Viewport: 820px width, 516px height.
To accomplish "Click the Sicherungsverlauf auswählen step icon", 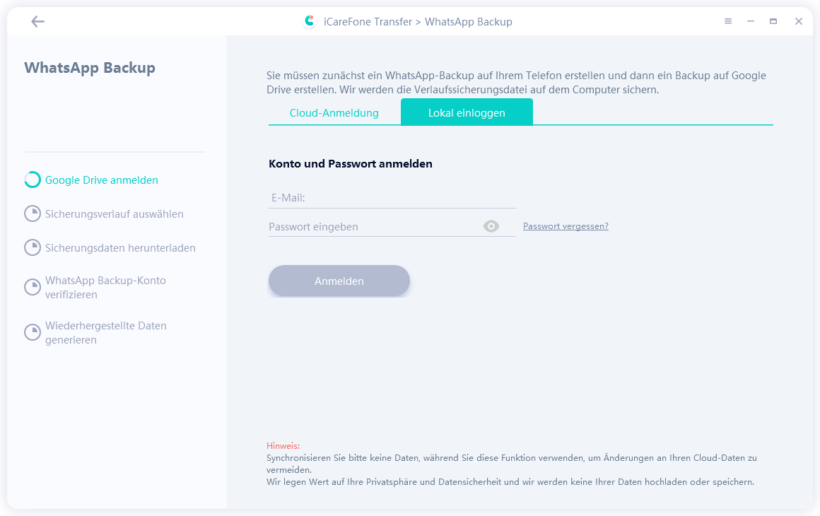I will 33,214.
